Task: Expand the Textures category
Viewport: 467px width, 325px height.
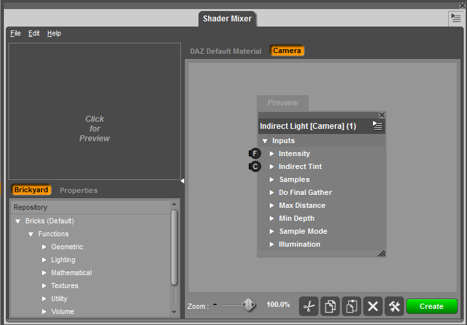Action: pyautogui.click(x=44, y=286)
